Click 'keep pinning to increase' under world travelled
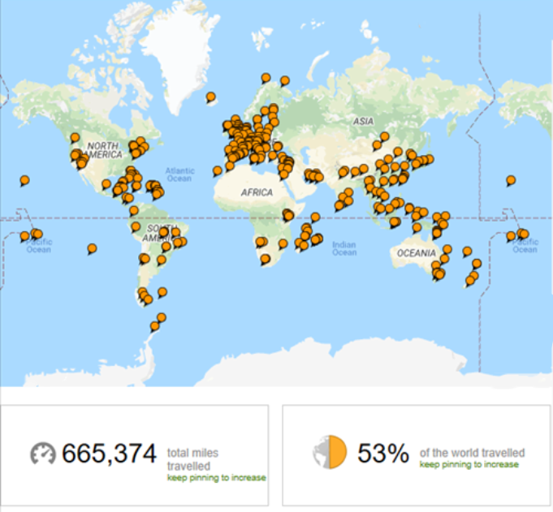553x512 pixels. pyautogui.click(x=468, y=465)
